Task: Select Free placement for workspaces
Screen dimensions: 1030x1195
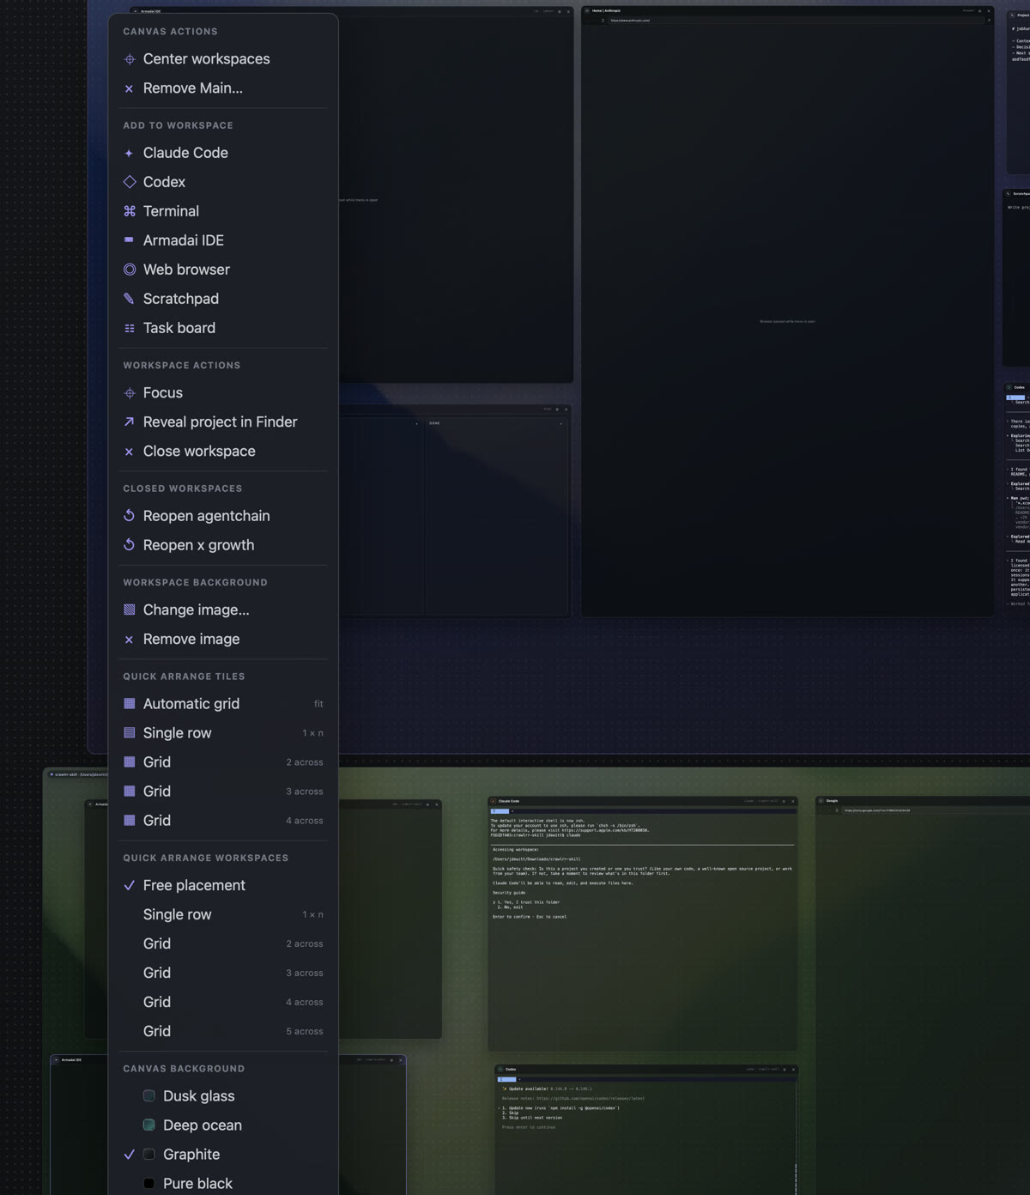Action: (x=223, y=885)
